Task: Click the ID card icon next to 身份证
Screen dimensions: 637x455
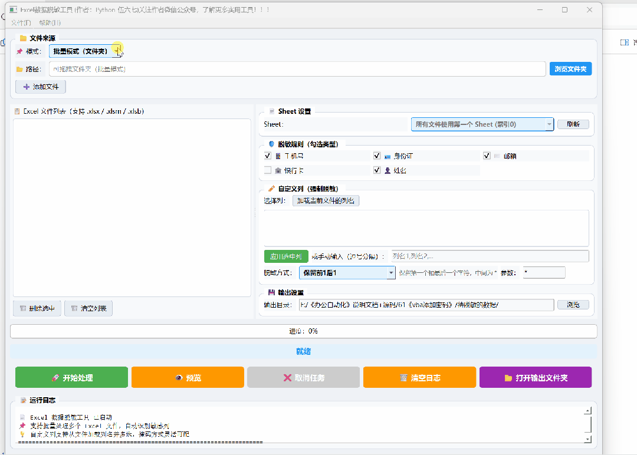Action: pos(388,156)
